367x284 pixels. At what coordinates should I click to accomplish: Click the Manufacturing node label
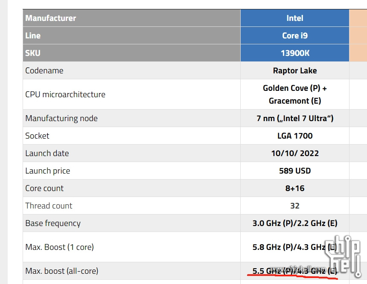point(61,119)
